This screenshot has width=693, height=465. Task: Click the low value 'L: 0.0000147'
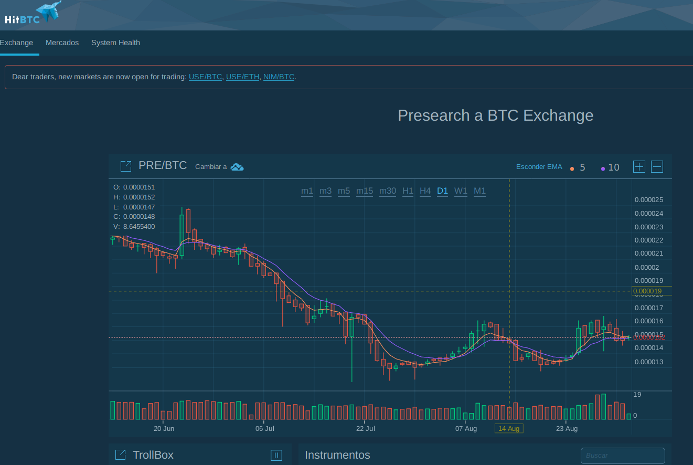134,207
